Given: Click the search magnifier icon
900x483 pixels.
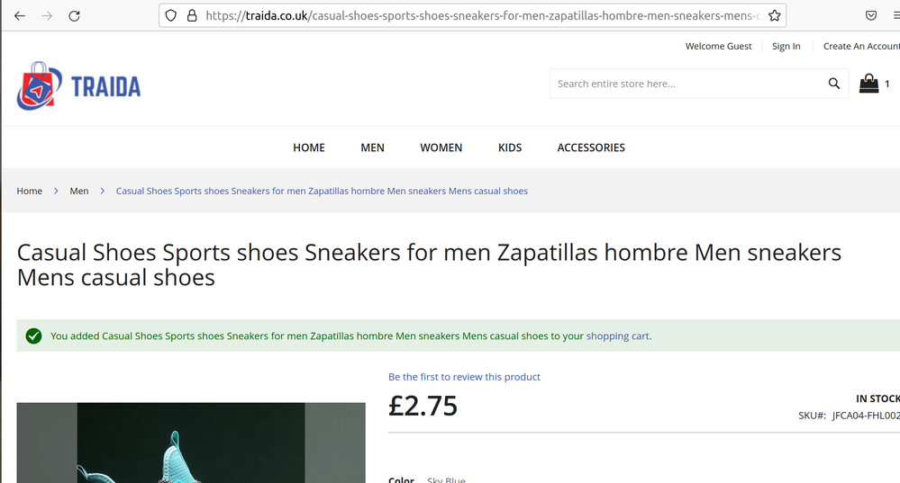Looking at the screenshot, I should [x=834, y=84].
